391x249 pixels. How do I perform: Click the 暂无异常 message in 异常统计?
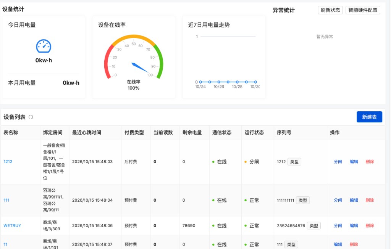tap(325, 37)
